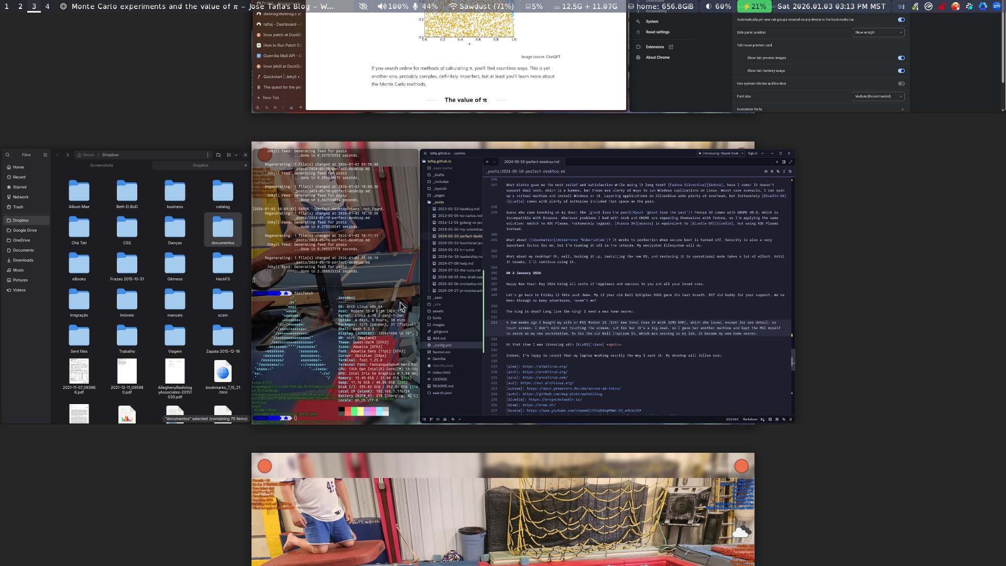Viewport: 1006px width, 566px height.
Task: Toggle the markdown preview eye icon in Zed's editor toolbar
Action: pos(766,171)
